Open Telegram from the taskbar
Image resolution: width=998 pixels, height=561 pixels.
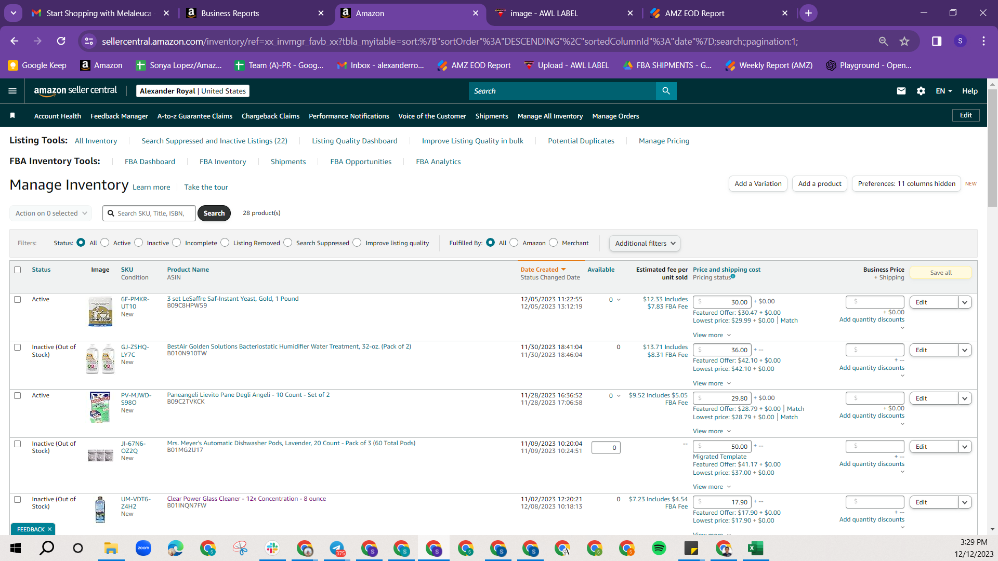point(337,548)
